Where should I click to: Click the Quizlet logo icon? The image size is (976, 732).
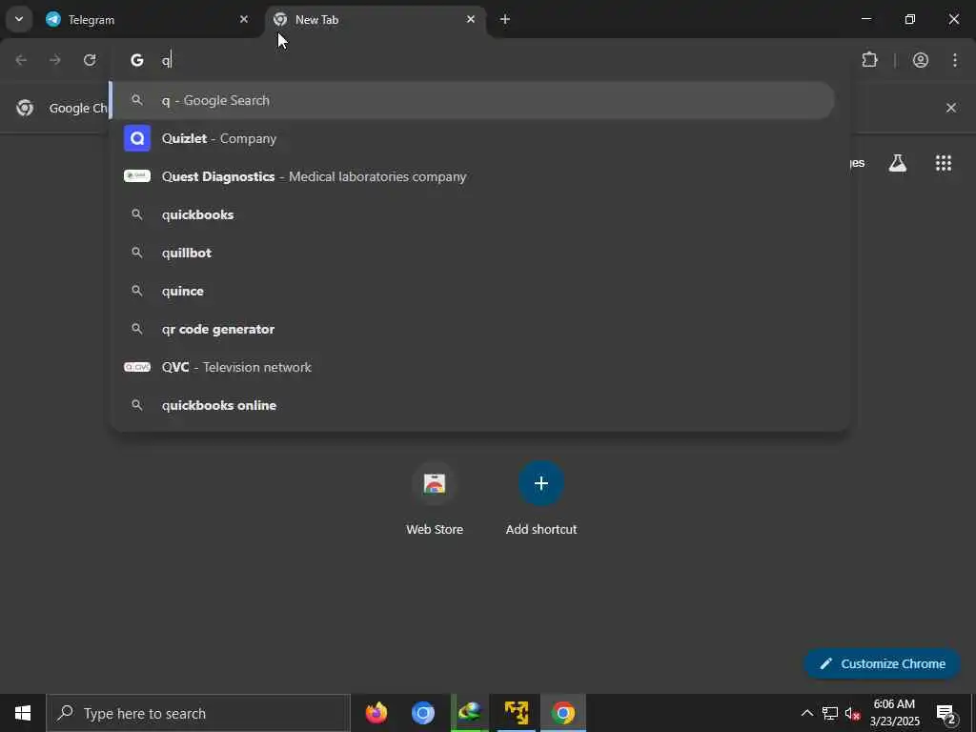pos(137,138)
